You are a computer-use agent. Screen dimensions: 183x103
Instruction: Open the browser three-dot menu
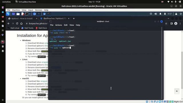(x=180, y=23)
